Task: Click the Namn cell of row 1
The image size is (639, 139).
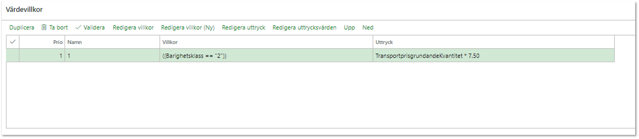Action: pyautogui.click(x=112, y=56)
